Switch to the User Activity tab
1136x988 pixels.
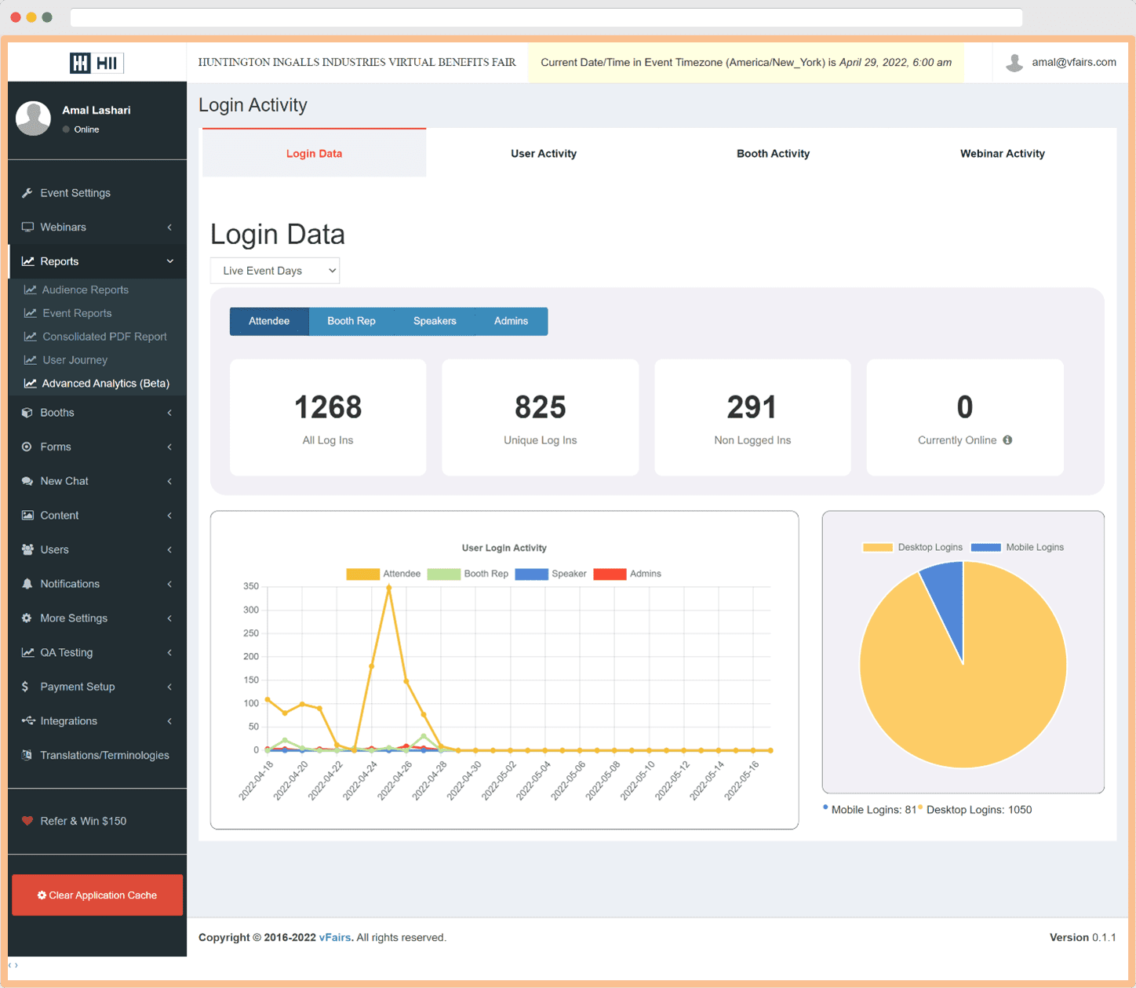(543, 153)
